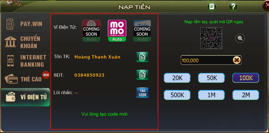
Task: Pick the 500K deposit amount
Action: coord(177,95)
